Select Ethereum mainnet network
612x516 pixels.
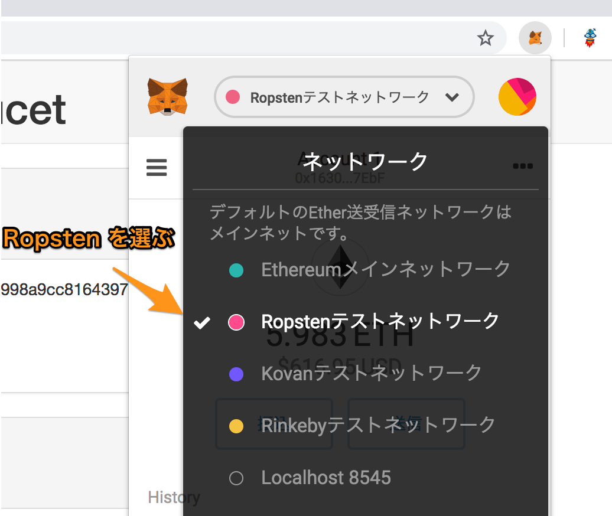(x=366, y=269)
